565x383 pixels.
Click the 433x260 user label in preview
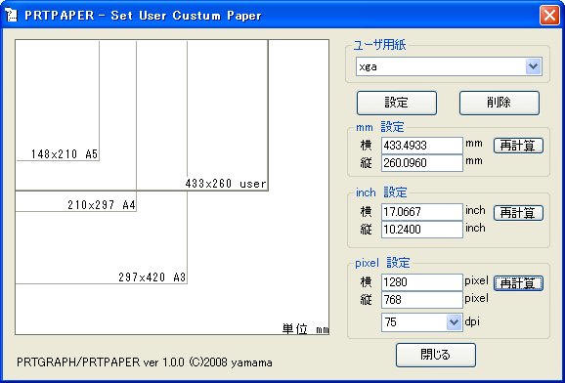click(226, 184)
